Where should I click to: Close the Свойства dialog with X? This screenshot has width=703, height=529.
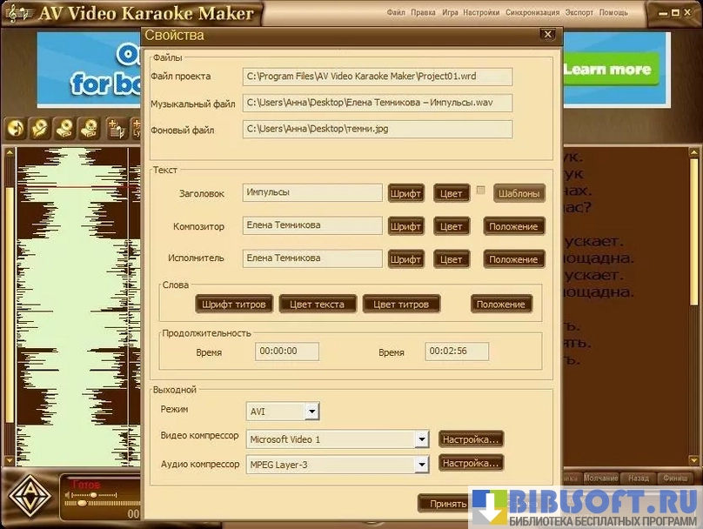coord(547,35)
